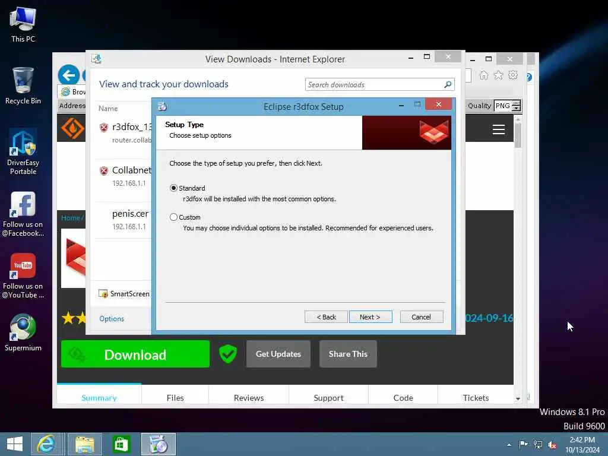Click the Search downloads field

pos(374,84)
